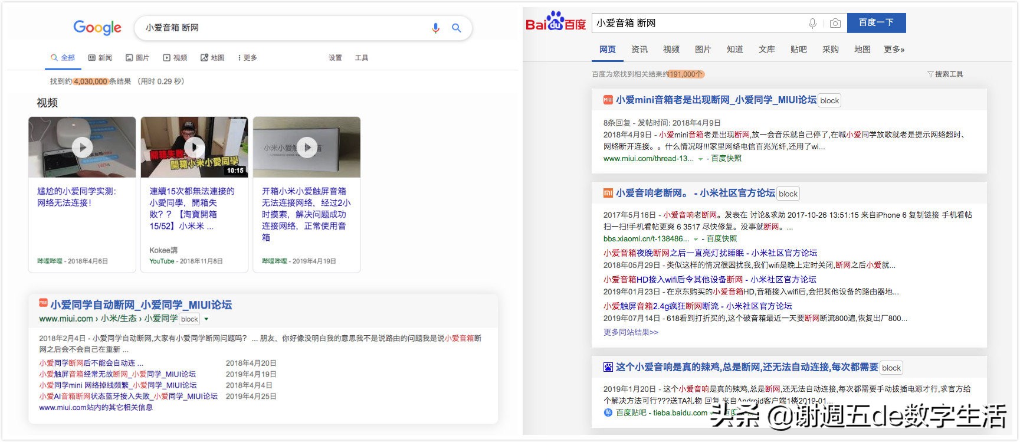Image resolution: width=1020 pixels, height=442 pixels.
Task: Select Baidu 资讯 tab
Action: click(639, 50)
